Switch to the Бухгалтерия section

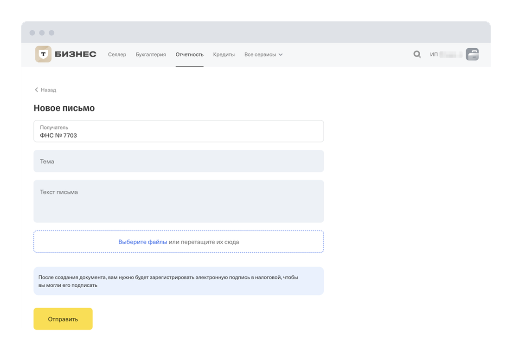[x=151, y=54]
